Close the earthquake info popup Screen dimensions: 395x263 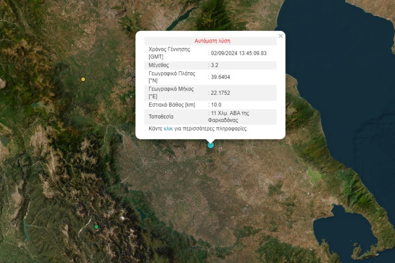[x=280, y=36]
